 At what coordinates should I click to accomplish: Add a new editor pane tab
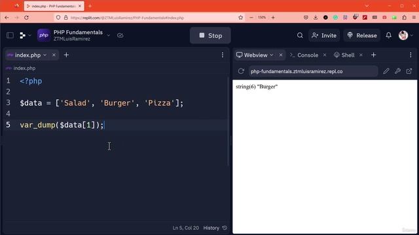66,55
